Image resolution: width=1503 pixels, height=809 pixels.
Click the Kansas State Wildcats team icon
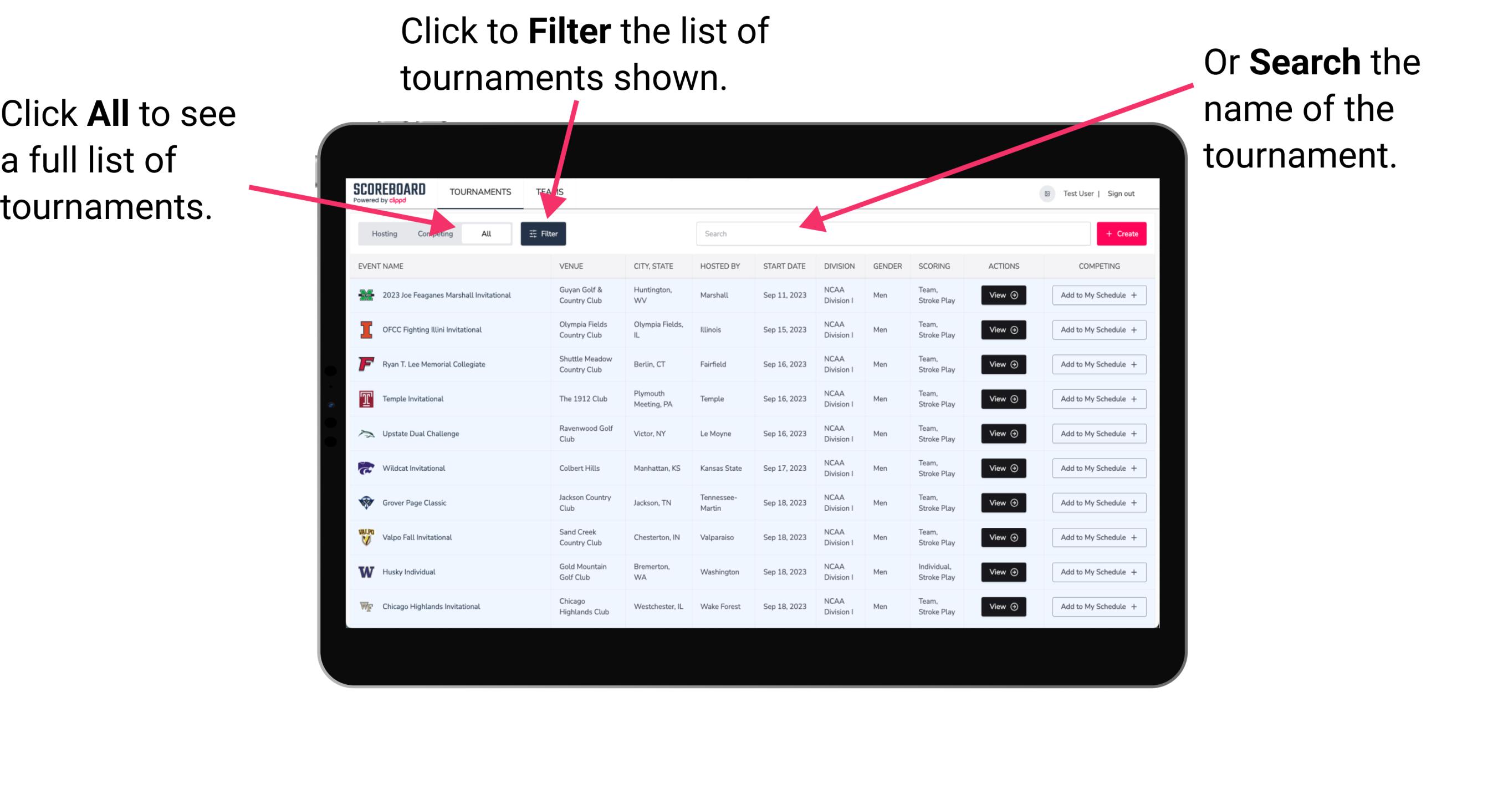click(x=366, y=468)
